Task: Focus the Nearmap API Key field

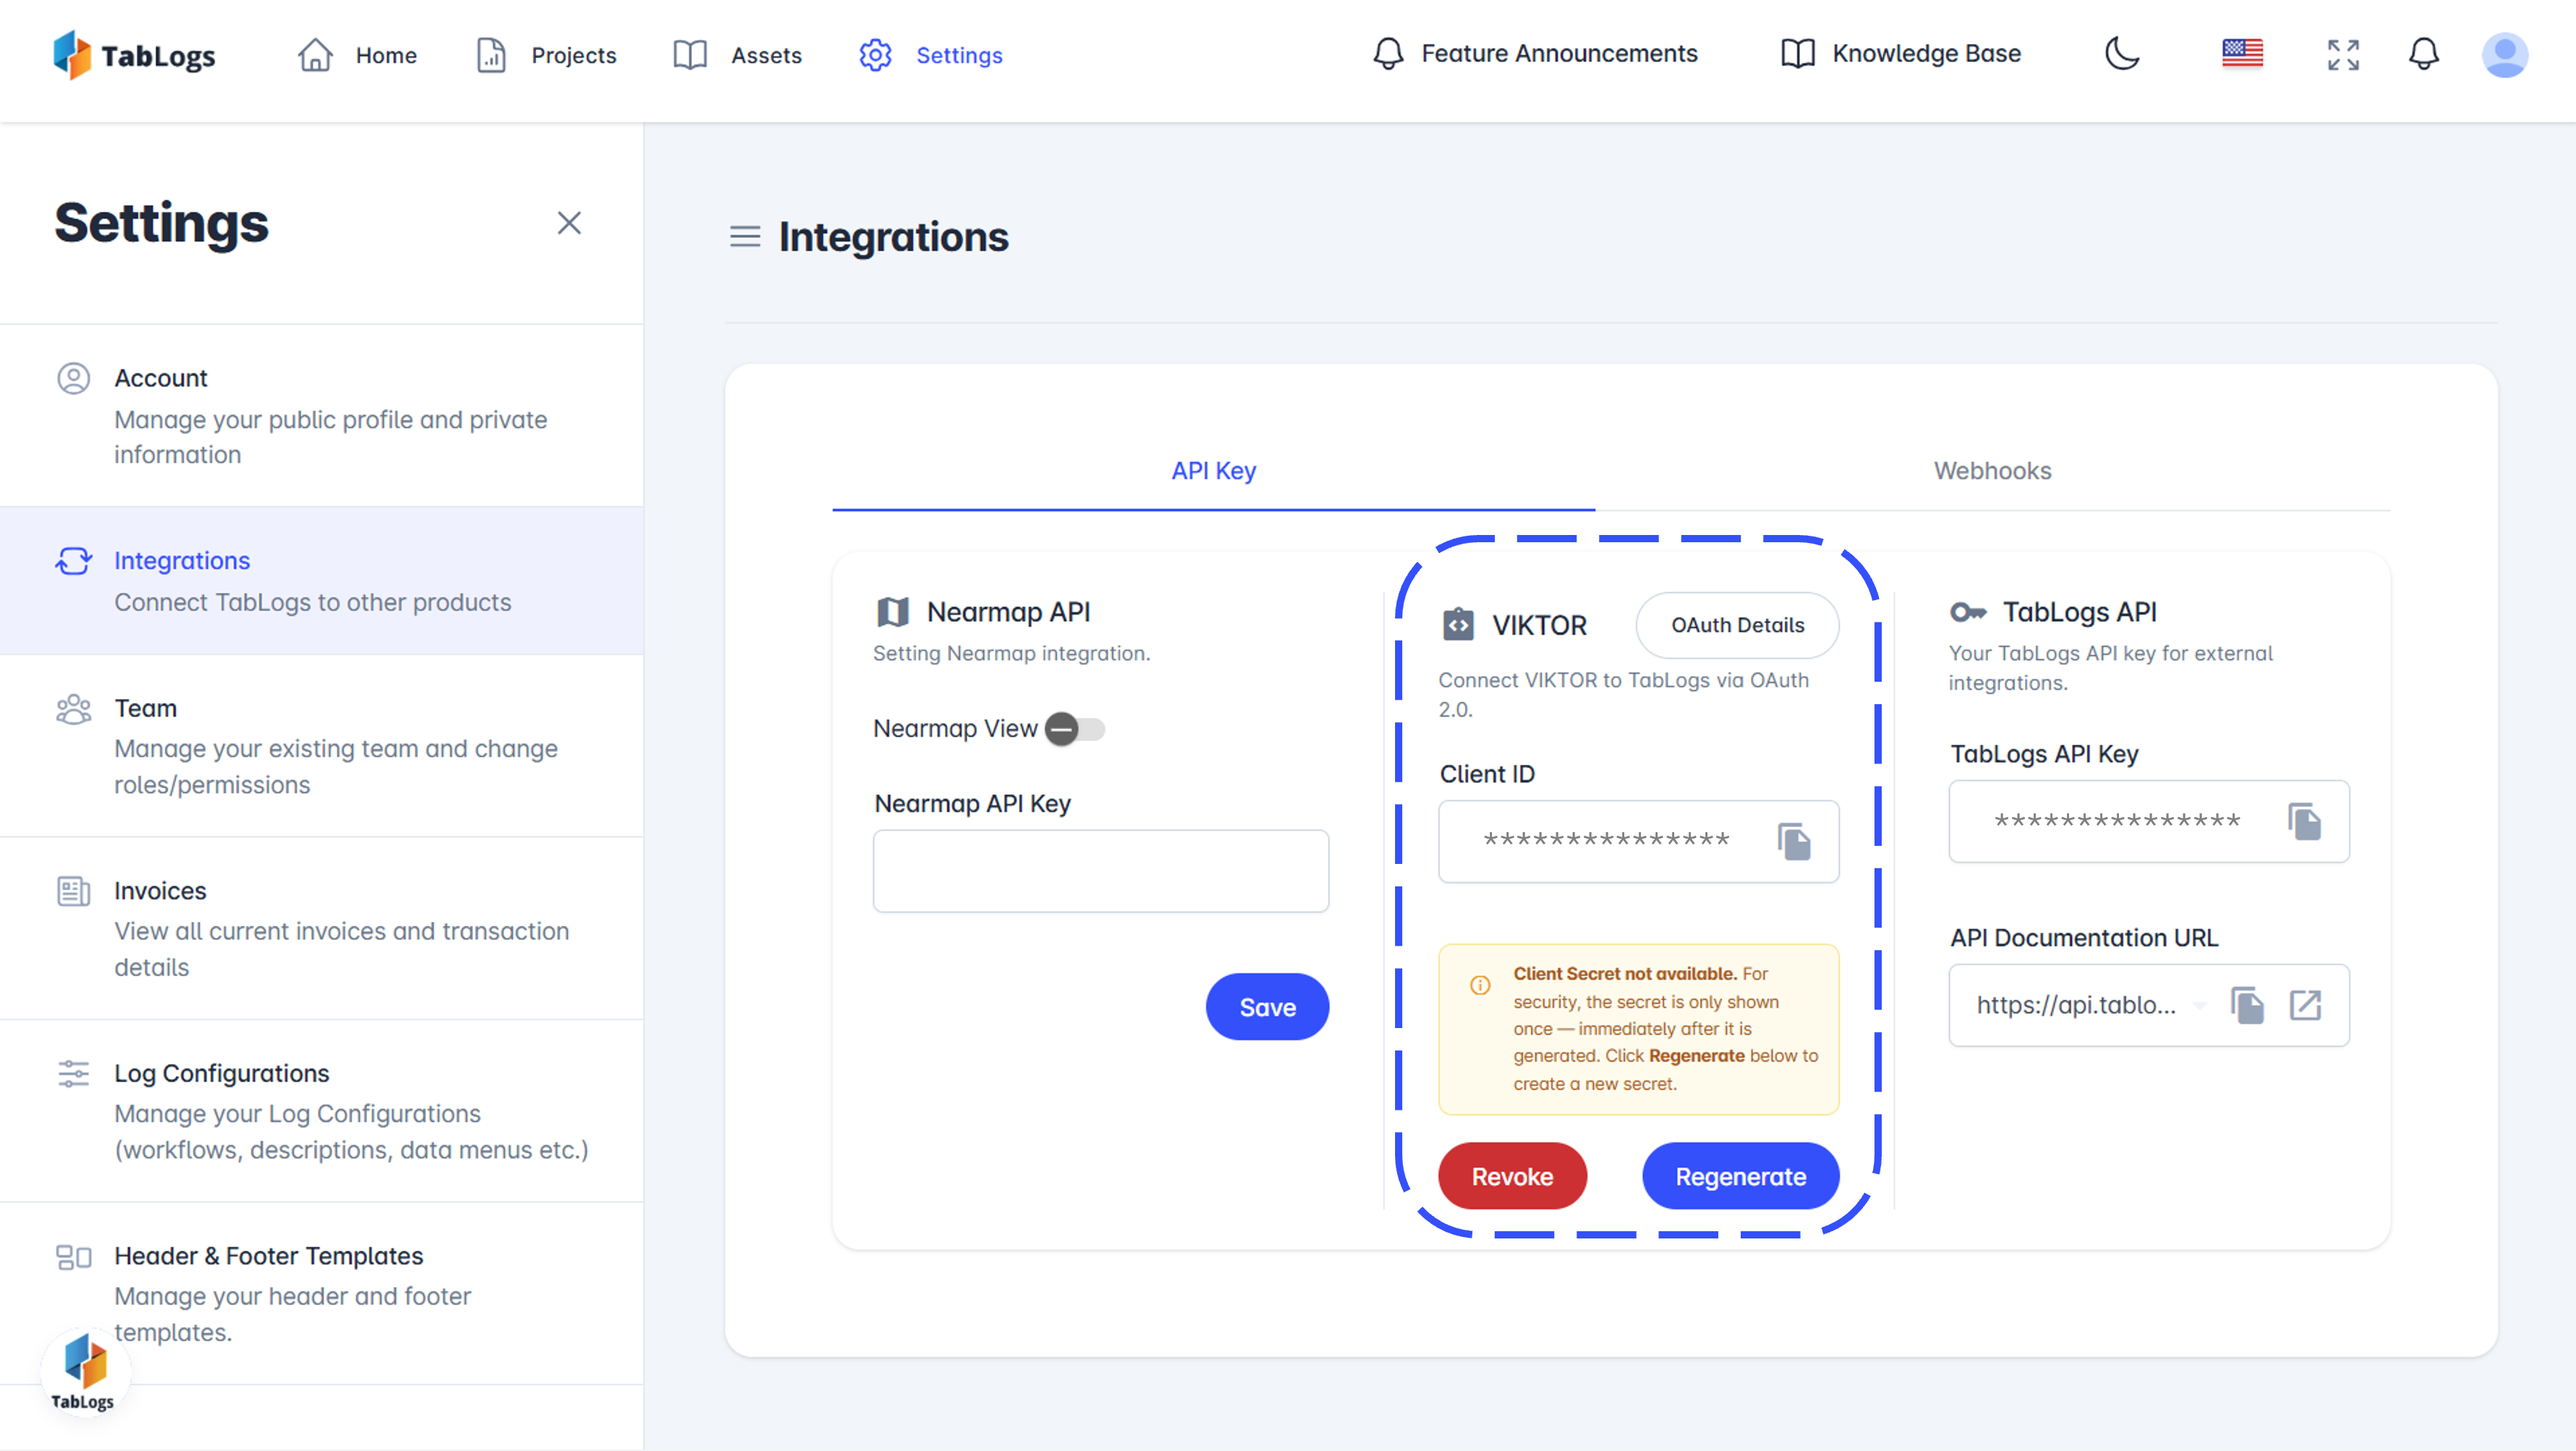Action: coord(1100,871)
